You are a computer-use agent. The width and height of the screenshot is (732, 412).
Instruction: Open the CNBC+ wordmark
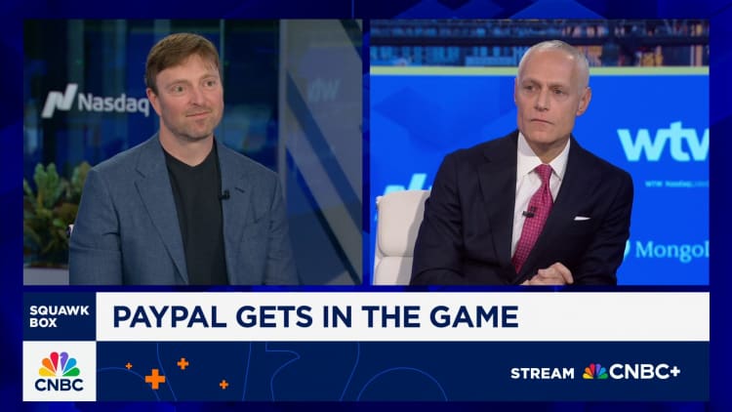pos(645,372)
